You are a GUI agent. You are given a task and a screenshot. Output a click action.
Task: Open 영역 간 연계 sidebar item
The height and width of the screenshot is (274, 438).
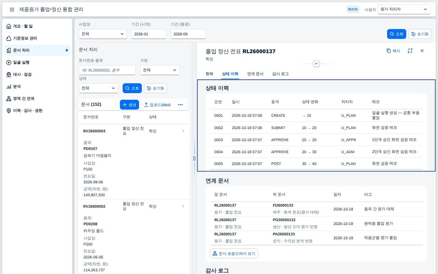pos(37,99)
